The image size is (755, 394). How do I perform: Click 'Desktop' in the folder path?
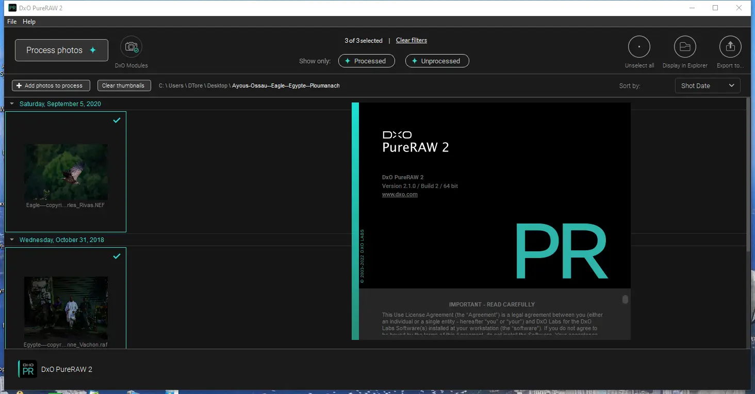(x=217, y=85)
